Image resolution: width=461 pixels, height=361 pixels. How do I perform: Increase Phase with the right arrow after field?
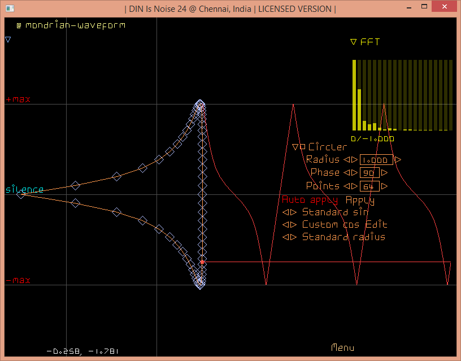(384, 173)
